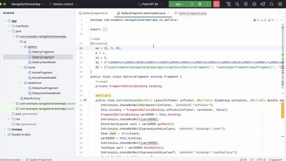The image size is (286, 161).
Task: Expand Gradle Scripts node
Action: [5, 135]
